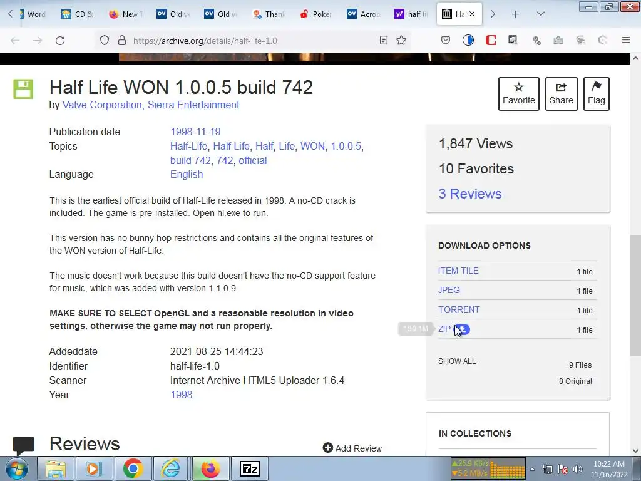Click the tracking protection shield icon
This screenshot has height=481, width=641.
(105, 40)
